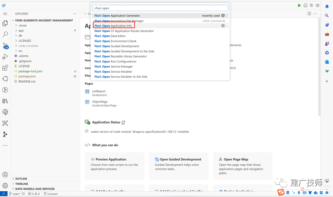333x197 pixels.
Task: Collapse FIORI-ELEMENTS-INCIDENT-MANAGEMENT root folder
Action: click(44, 20)
